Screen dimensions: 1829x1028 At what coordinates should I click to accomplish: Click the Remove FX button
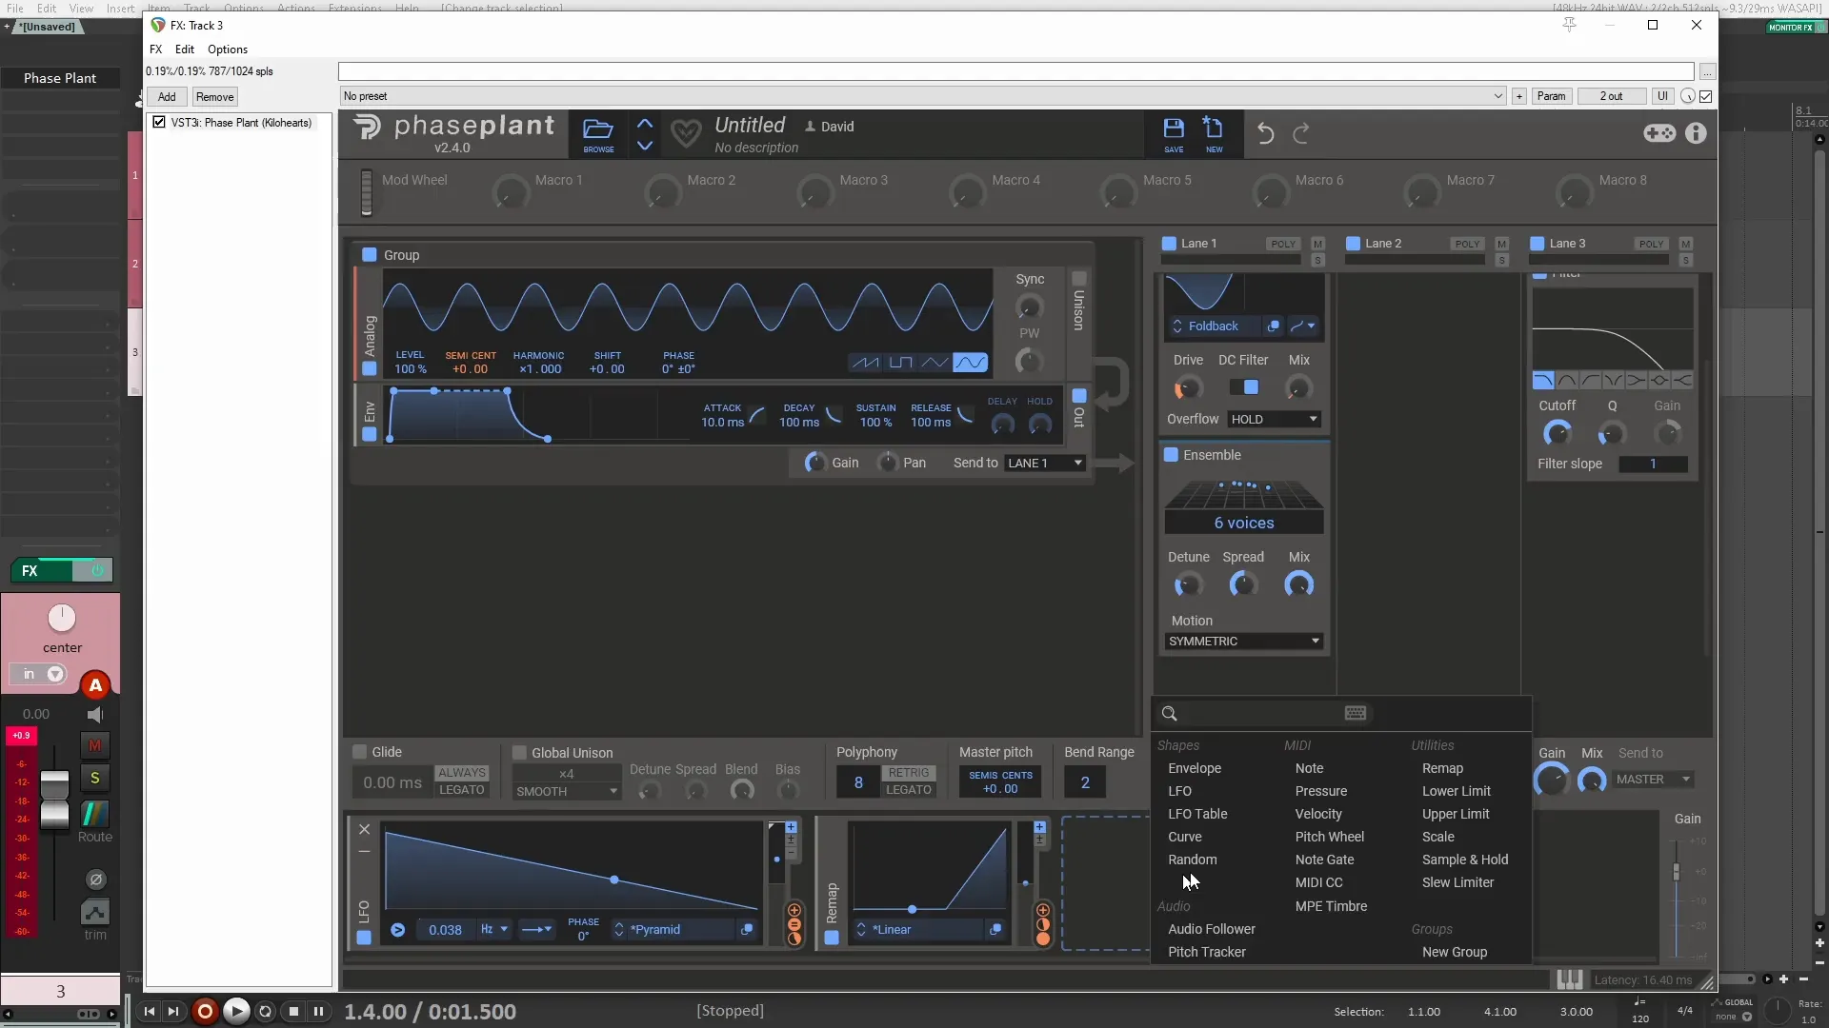click(214, 97)
